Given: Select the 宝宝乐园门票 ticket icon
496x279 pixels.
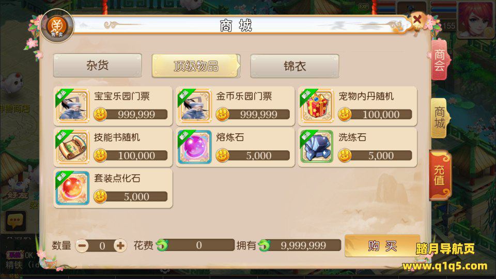Looking at the screenshot, I should [72, 106].
